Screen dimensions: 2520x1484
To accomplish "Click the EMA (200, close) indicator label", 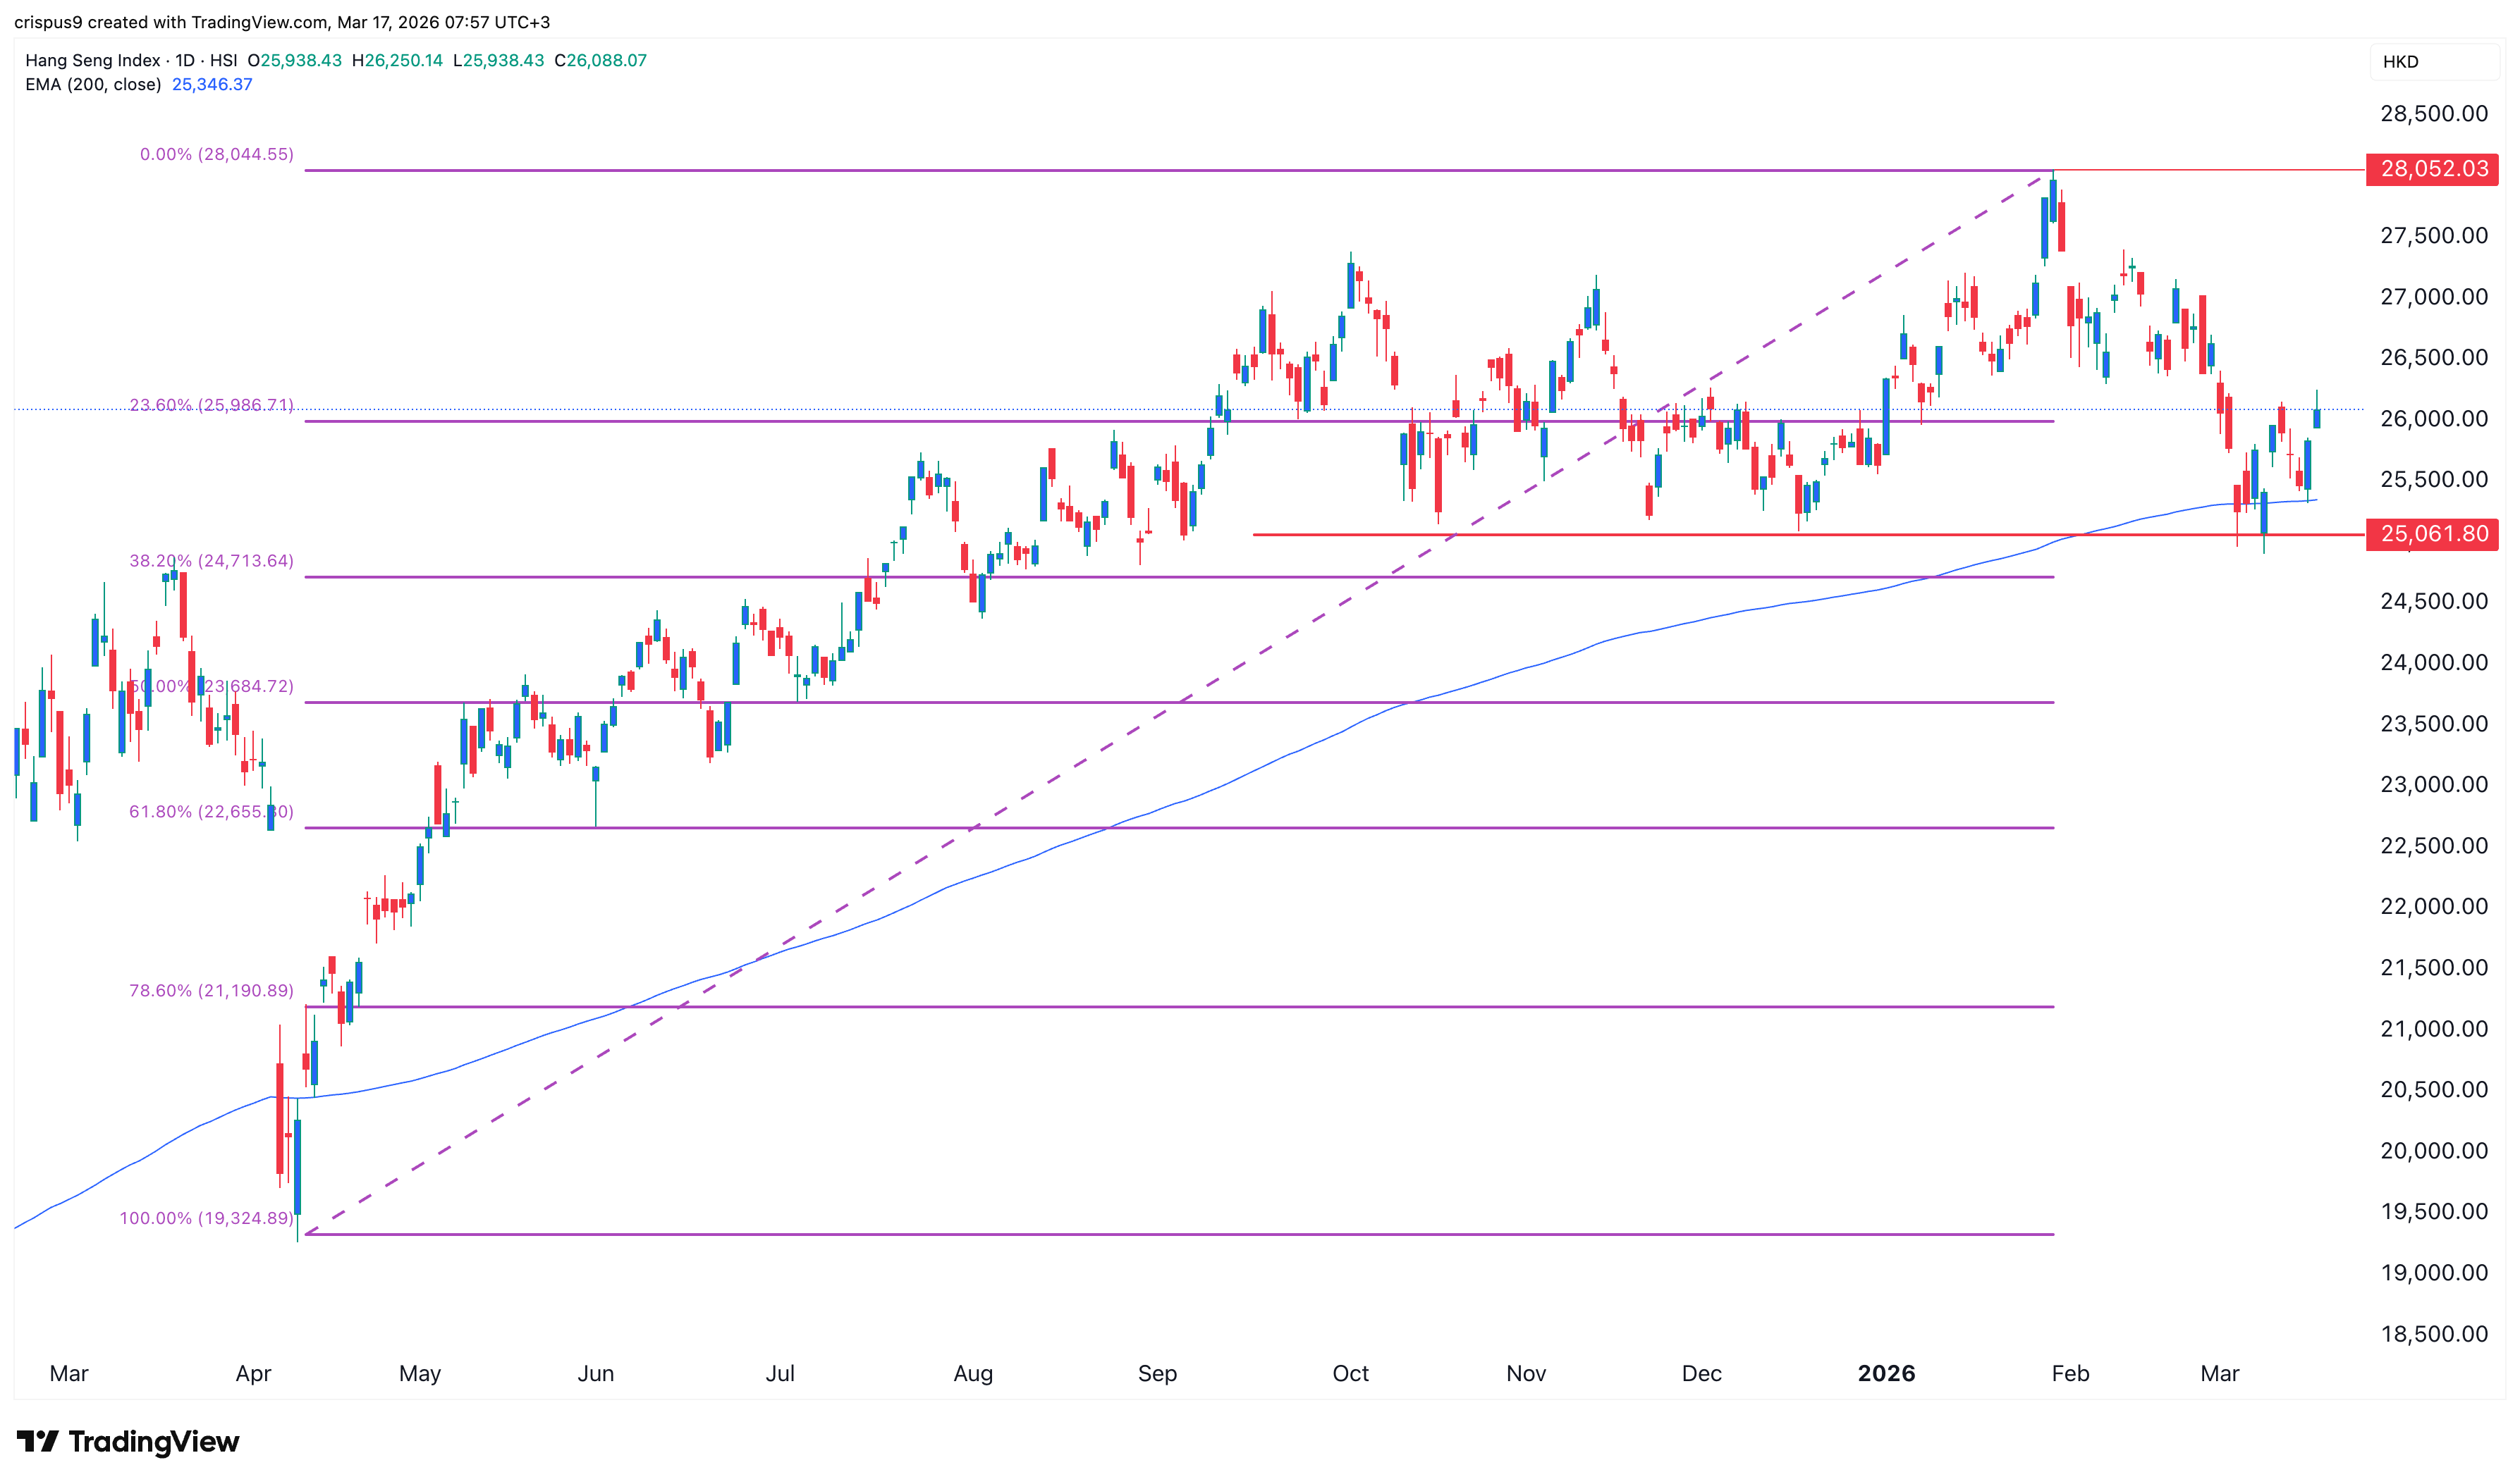I will (x=93, y=85).
